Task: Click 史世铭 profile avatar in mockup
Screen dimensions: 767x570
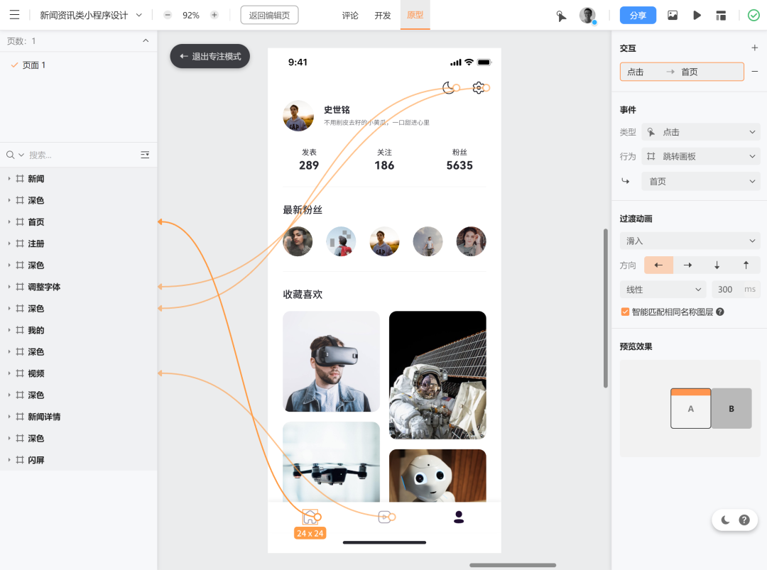Action: coord(298,116)
